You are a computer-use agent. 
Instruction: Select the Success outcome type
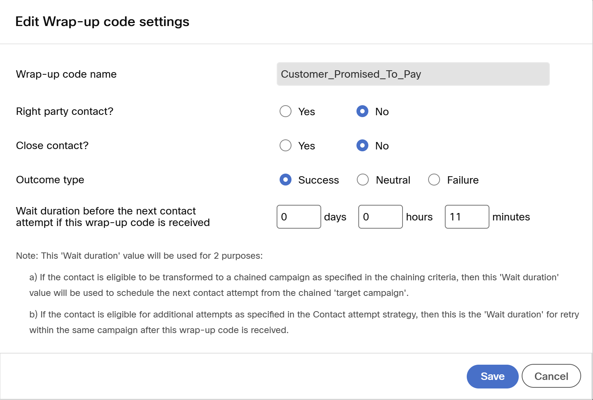point(286,180)
